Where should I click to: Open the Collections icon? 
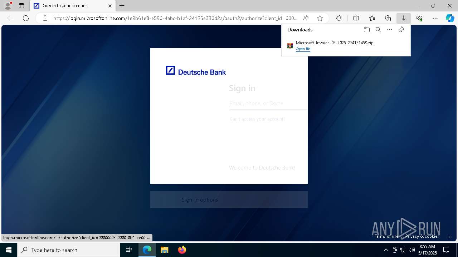(x=388, y=18)
